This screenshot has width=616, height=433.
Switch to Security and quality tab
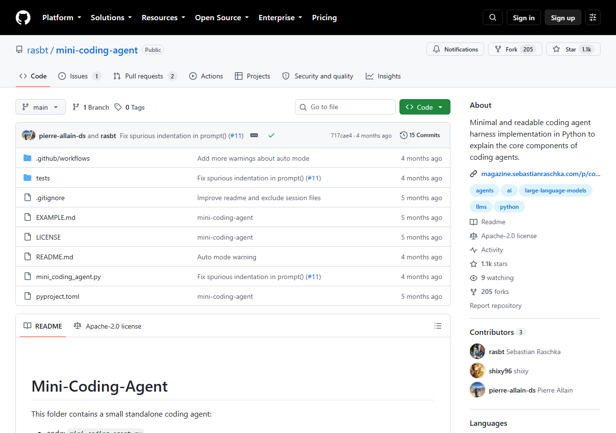[318, 76]
